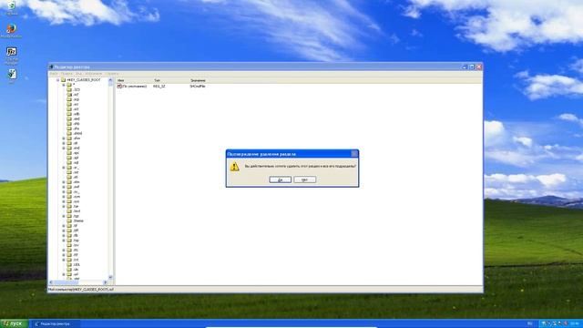Viewport: 583px width, 328px height.
Task: Click the HKEY_CLASSES_ROOT folder icon
Action: (x=63, y=80)
